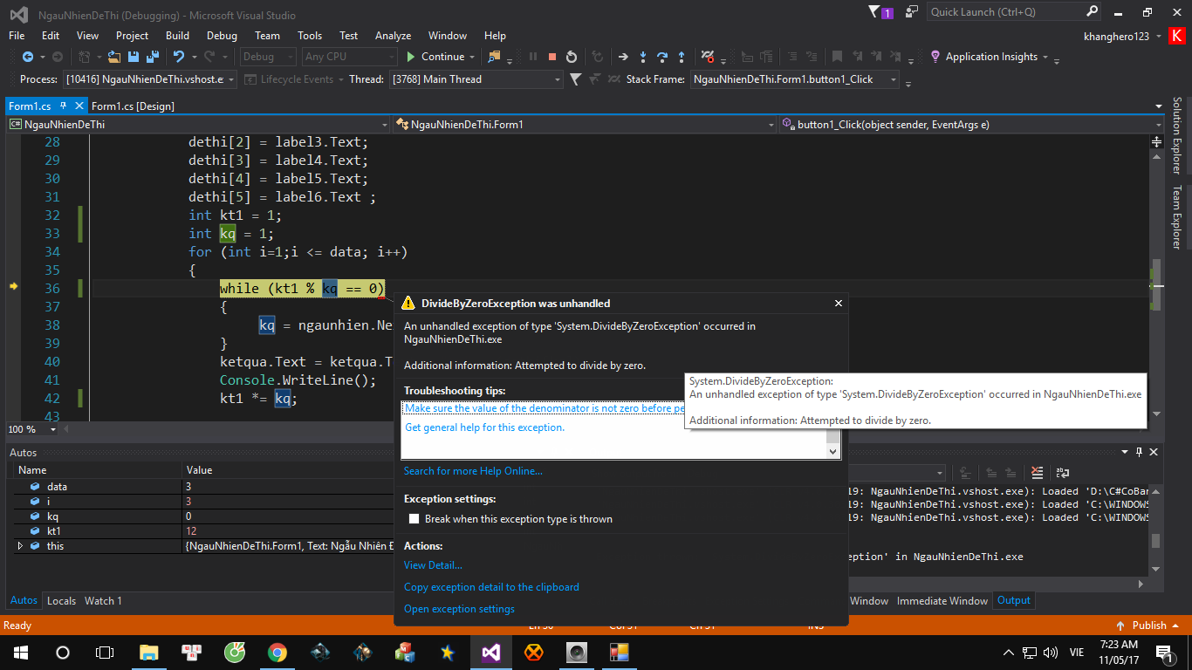Open the Stack Frame dropdown
This screenshot has width=1192, height=670.
[x=894, y=79]
